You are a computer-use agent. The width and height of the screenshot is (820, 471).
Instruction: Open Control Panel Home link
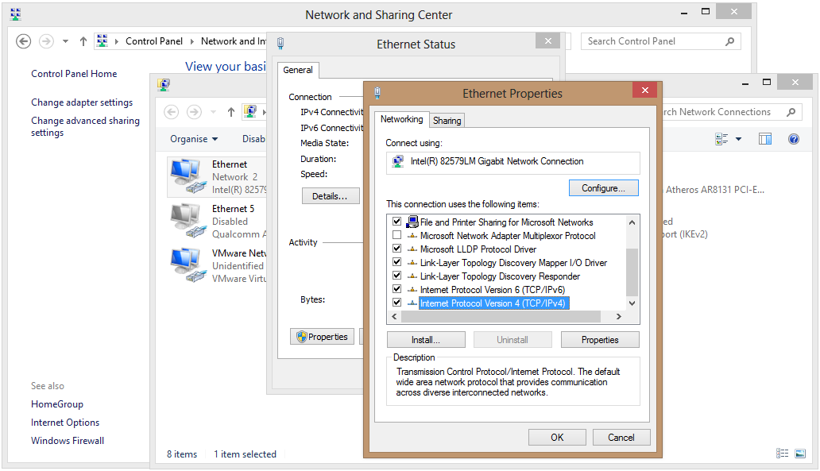74,74
